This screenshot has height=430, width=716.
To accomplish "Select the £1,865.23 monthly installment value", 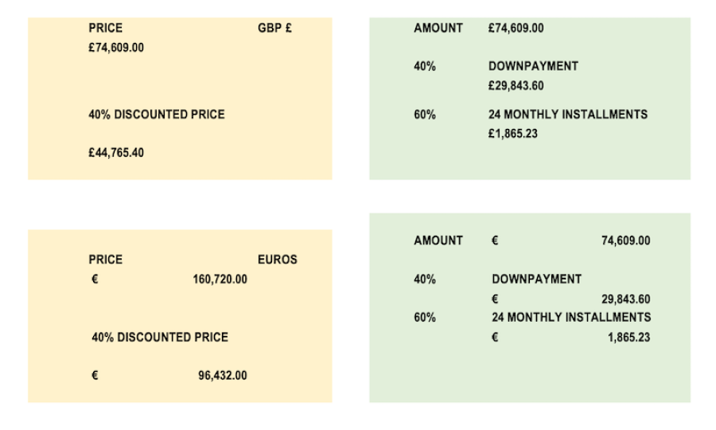I will coord(512,134).
